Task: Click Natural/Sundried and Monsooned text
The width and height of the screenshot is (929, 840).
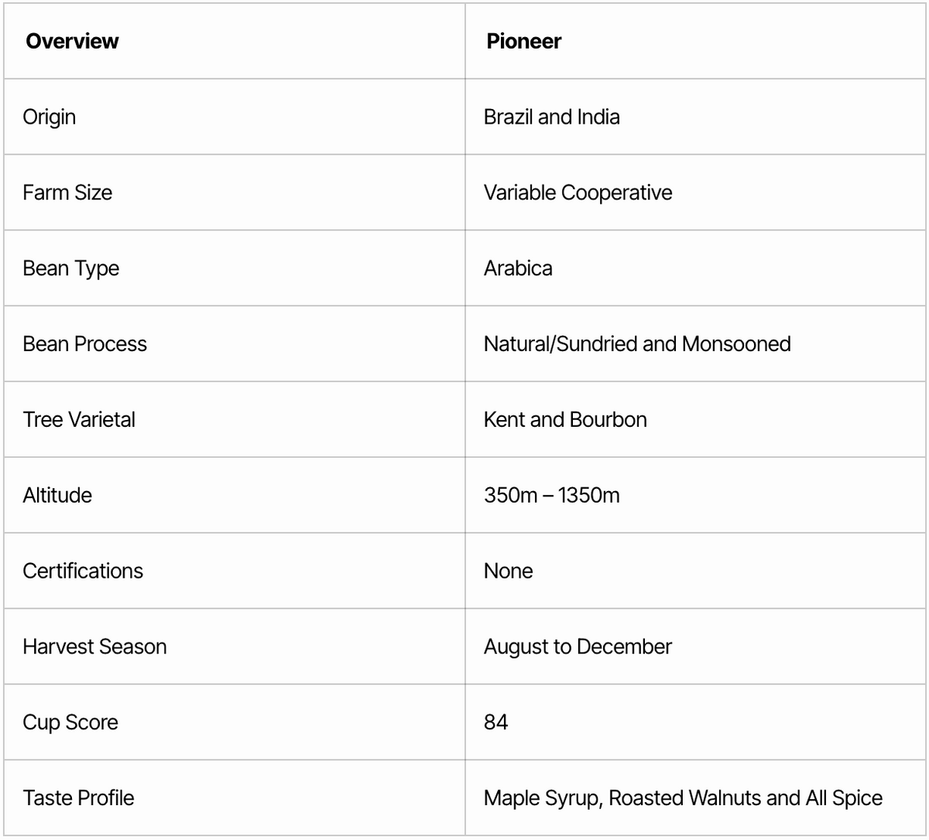Action: [x=637, y=344]
